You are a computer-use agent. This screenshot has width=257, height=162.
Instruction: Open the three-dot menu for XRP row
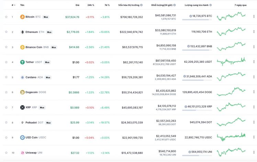pos(254,107)
